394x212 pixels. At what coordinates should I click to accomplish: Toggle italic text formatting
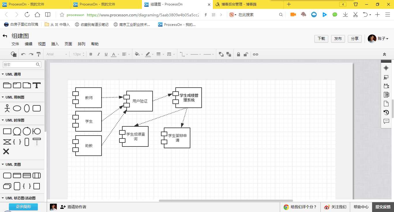click(98, 54)
